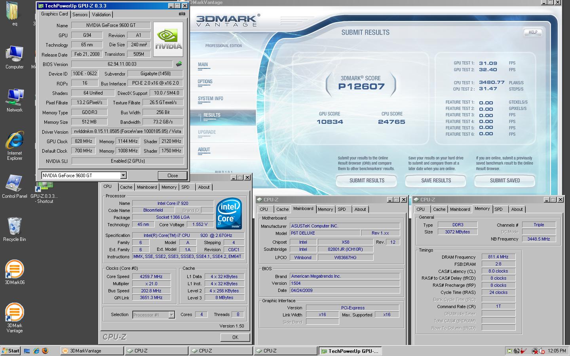570x356 pixels.
Task: Click the Intel Core i7 logo in CPU-Z
Action: coord(229,213)
